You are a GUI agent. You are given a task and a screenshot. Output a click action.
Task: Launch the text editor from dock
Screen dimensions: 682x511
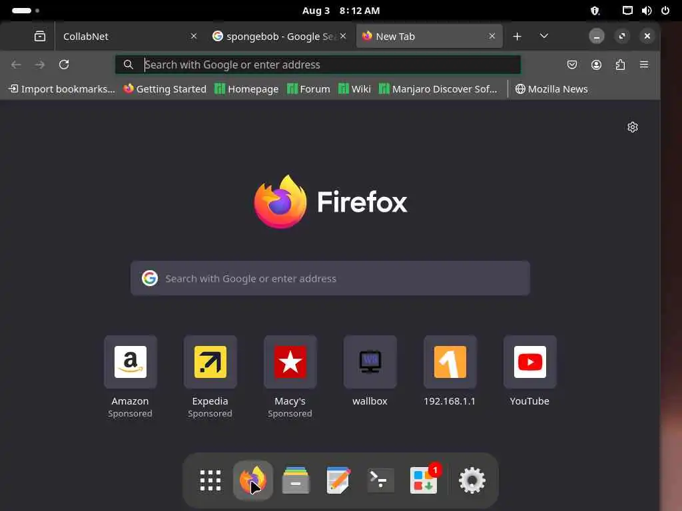[x=338, y=480]
